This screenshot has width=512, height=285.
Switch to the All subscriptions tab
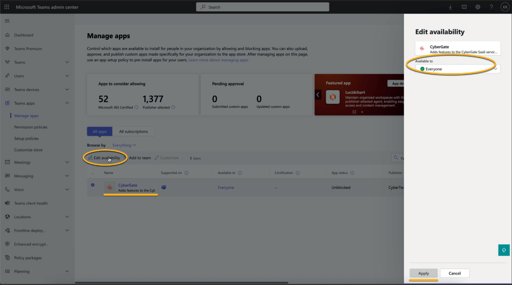point(134,131)
